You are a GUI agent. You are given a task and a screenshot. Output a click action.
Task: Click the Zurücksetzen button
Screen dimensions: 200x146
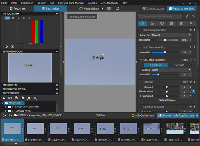(153, 8)
